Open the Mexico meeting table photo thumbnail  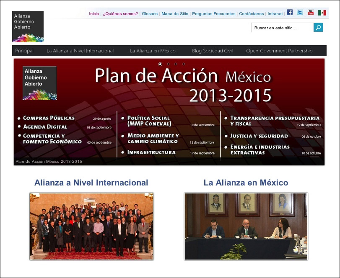(246, 227)
